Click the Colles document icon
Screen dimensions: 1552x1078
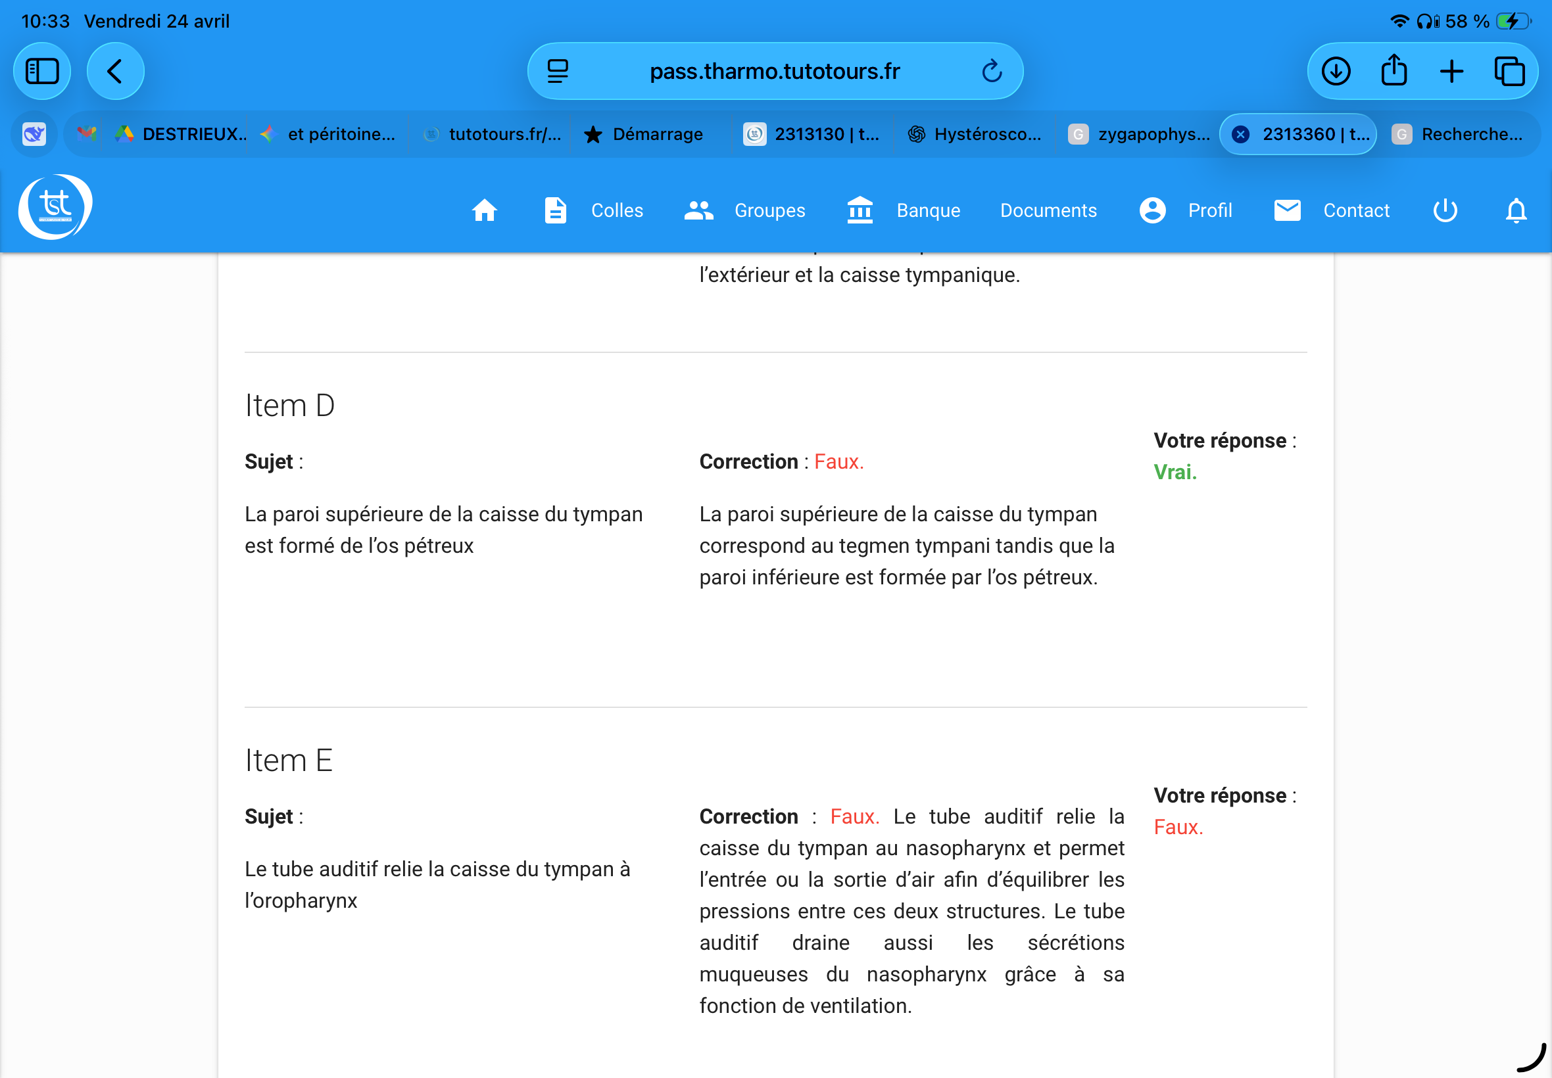click(556, 211)
